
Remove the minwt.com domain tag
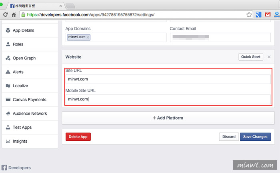point(88,37)
